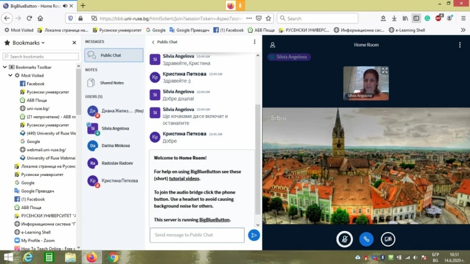Open e-Learning Shell sidebar bookmark
This screenshot has width=470, height=264.
[x=35, y=232]
